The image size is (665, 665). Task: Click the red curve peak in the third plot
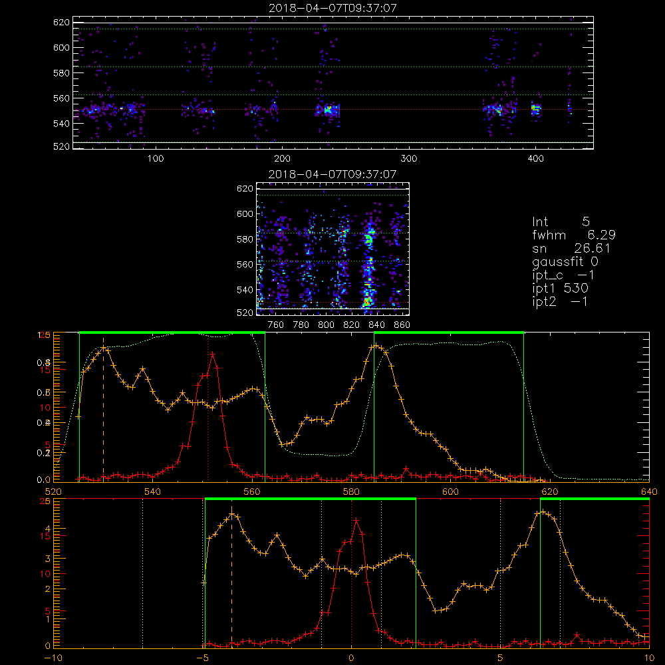tap(213, 354)
